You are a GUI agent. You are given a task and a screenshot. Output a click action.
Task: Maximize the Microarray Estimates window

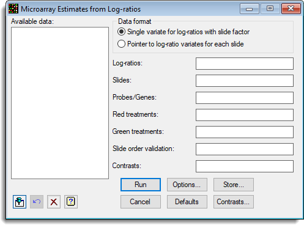(270, 9)
